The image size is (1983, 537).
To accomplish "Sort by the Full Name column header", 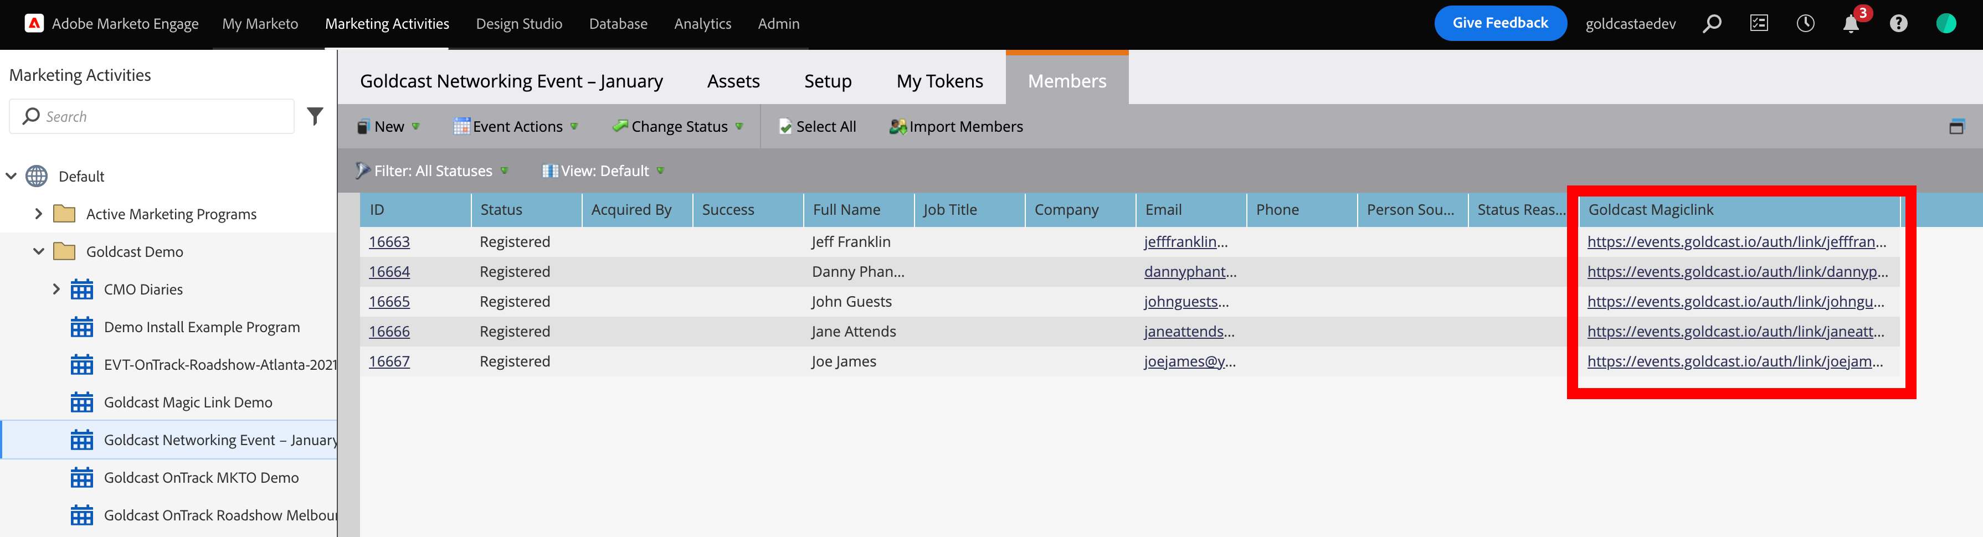I will tap(859, 210).
